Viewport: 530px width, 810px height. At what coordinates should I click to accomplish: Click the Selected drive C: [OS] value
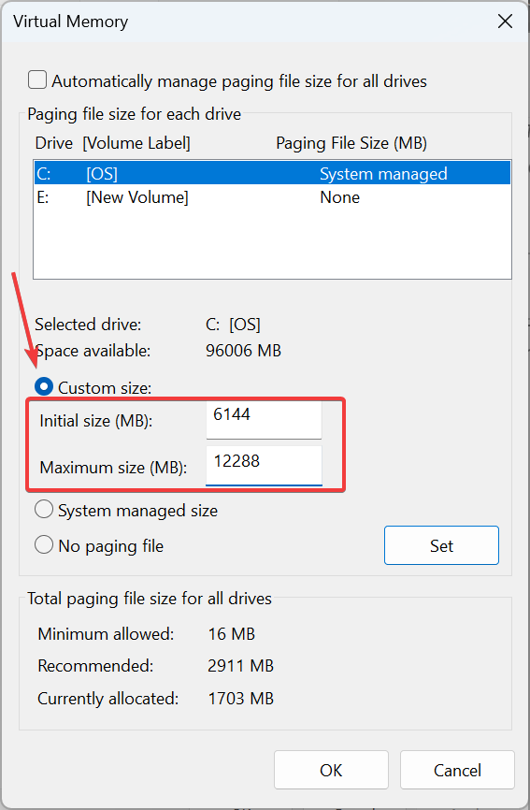(233, 325)
